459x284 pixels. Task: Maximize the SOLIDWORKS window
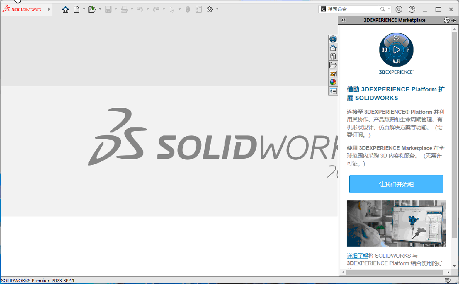(438, 9)
